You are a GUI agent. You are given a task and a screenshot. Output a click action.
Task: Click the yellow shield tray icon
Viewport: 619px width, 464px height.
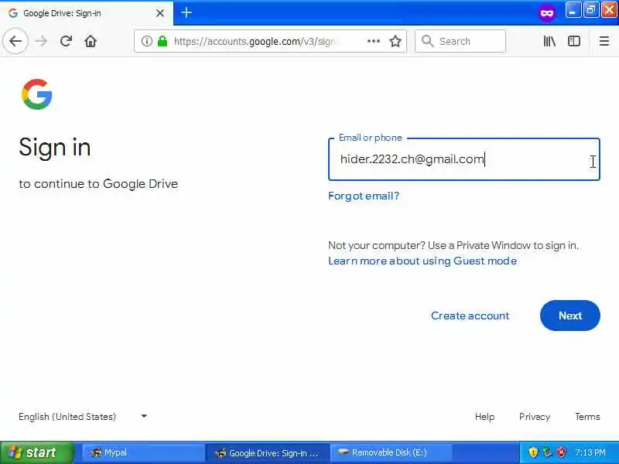533,452
